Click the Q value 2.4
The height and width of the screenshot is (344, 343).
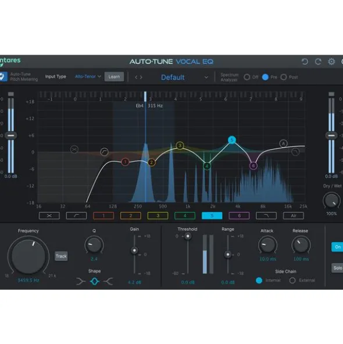[94, 259]
